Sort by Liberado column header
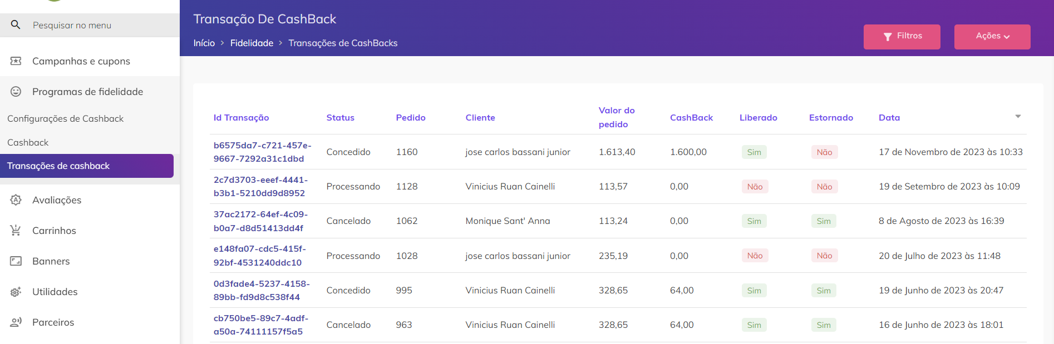The height and width of the screenshot is (344, 1054). click(758, 117)
